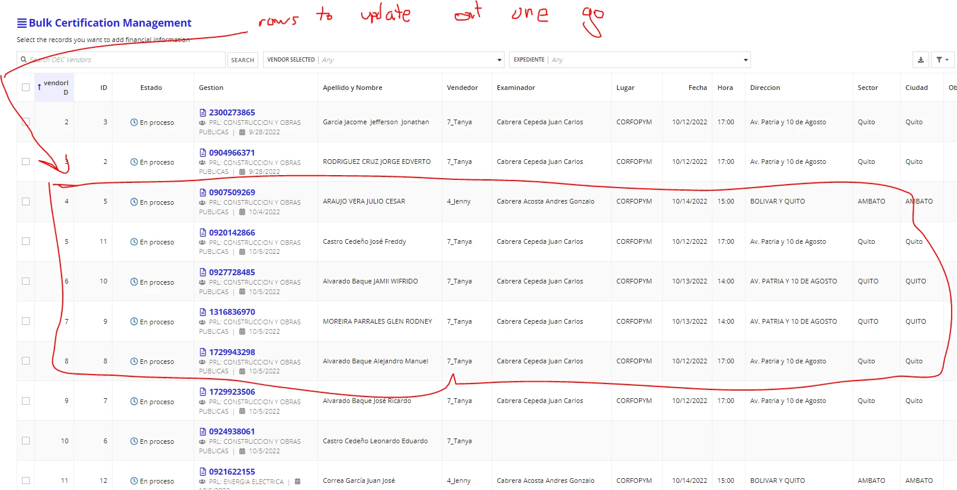
Task: Sort by the Direccion column header
Action: click(765, 88)
